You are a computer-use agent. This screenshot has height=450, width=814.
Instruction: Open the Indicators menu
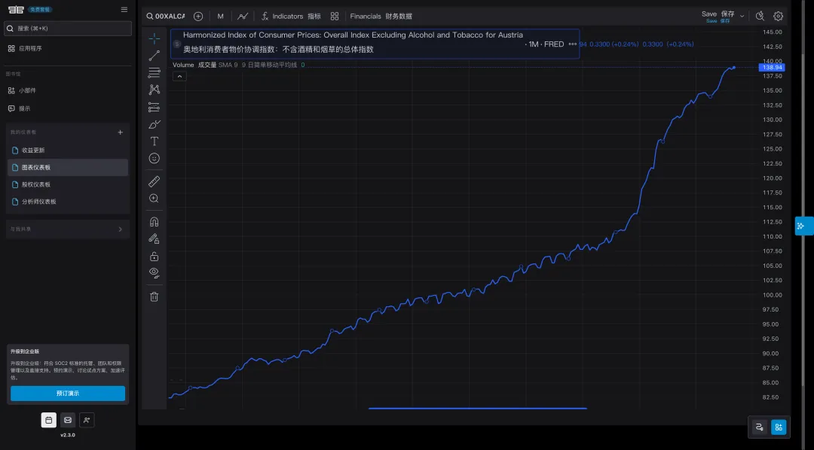tap(291, 16)
